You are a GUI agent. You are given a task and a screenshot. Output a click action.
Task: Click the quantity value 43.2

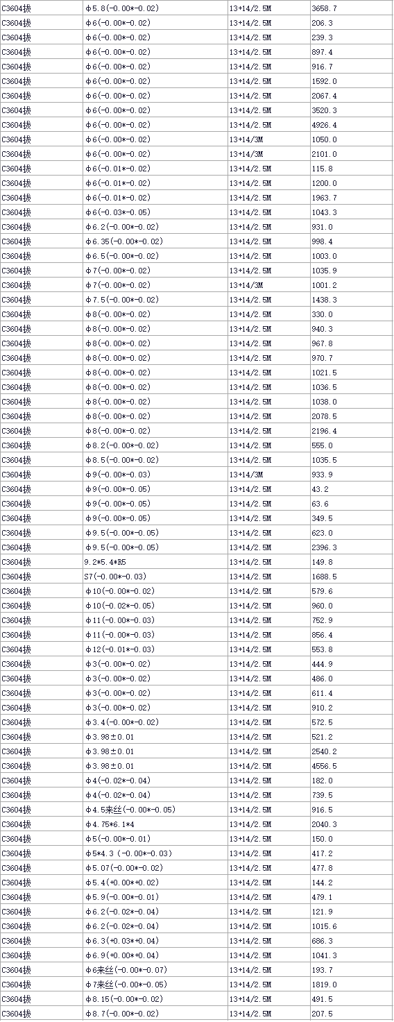point(351,489)
